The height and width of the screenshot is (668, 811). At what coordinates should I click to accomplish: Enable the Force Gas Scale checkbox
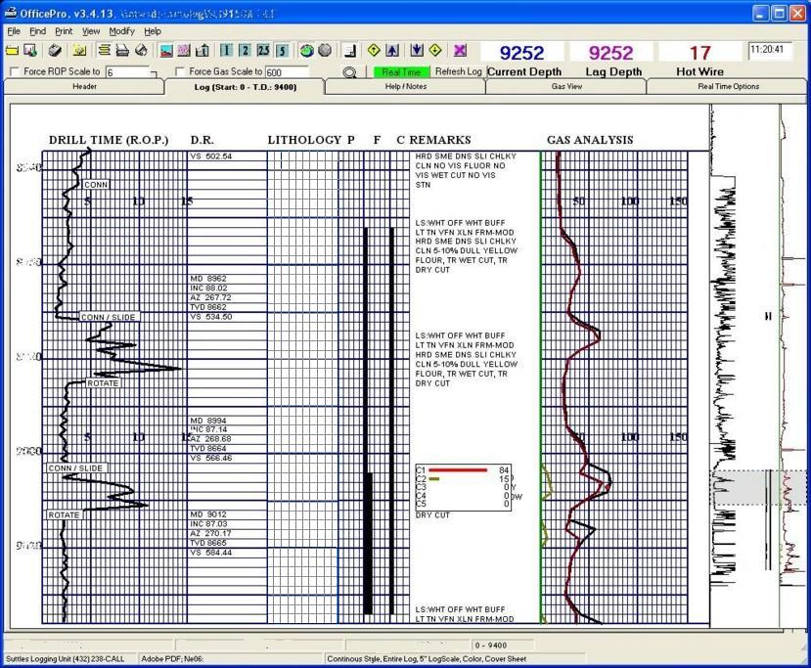180,72
